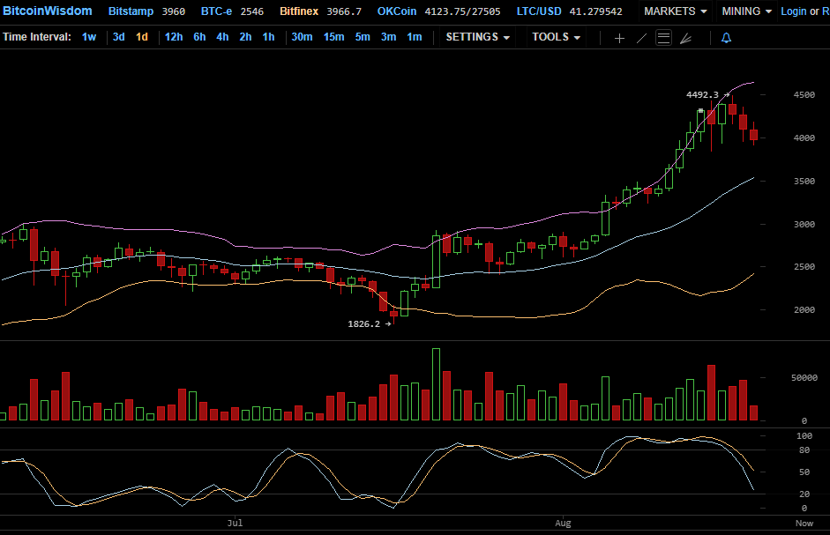The height and width of the screenshot is (535, 830).
Task: Click the Login link
Action: 793,11
